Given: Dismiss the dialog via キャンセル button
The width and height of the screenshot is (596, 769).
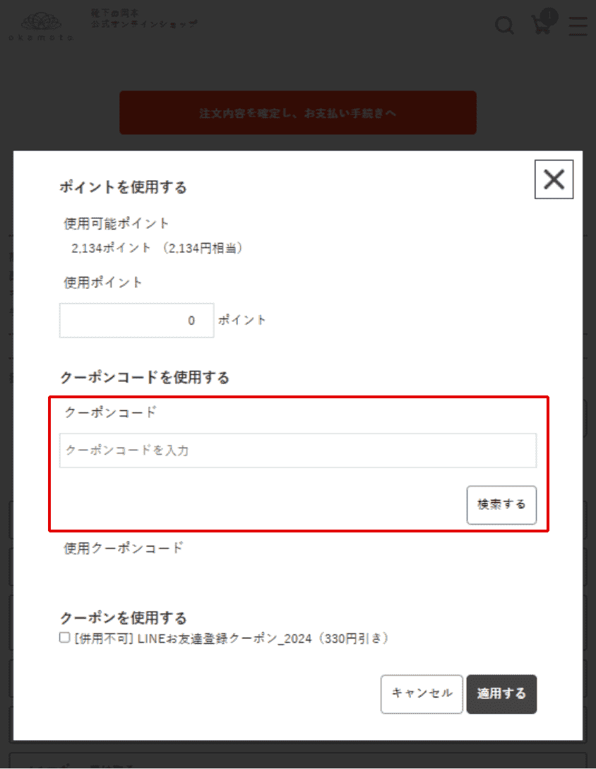Looking at the screenshot, I should coord(421,694).
